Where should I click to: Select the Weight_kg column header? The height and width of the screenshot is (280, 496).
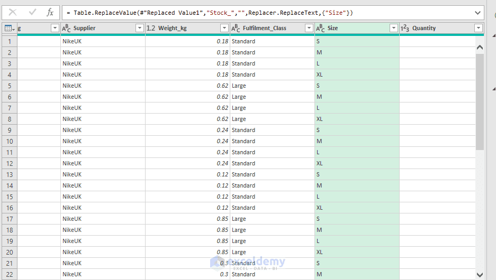pos(187,29)
